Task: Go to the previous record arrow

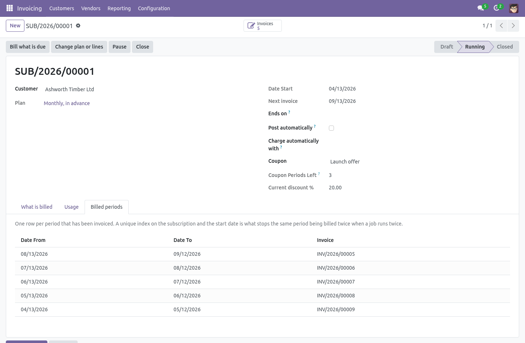Action: click(501, 26)
